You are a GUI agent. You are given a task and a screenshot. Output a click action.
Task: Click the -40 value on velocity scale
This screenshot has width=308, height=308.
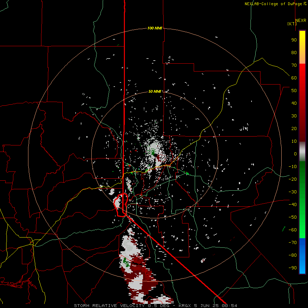[x=293, y=205]
